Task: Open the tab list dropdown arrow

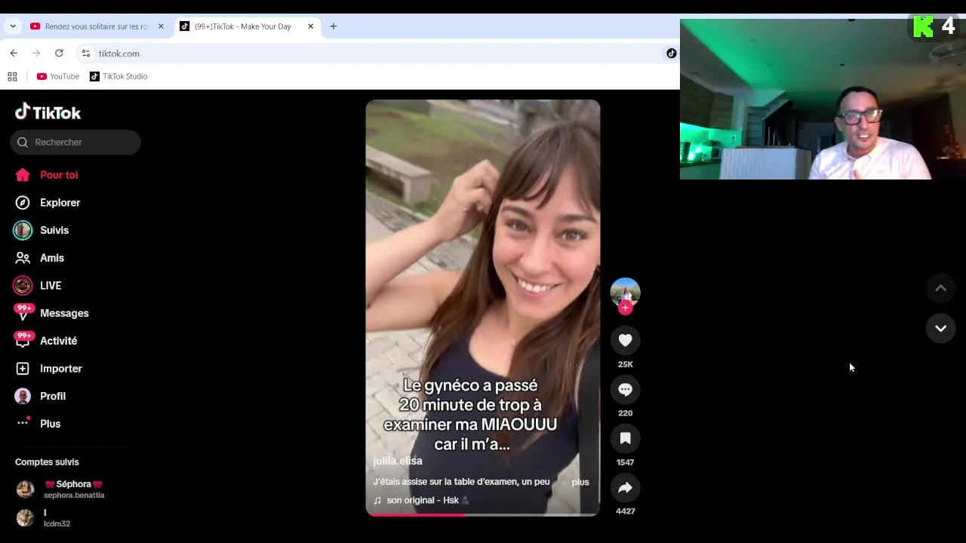Action: (13, 26)
